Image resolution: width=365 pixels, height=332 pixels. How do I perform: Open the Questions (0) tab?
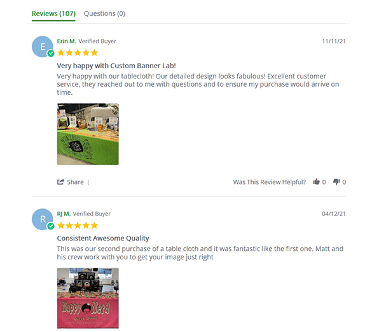point(104,13)
